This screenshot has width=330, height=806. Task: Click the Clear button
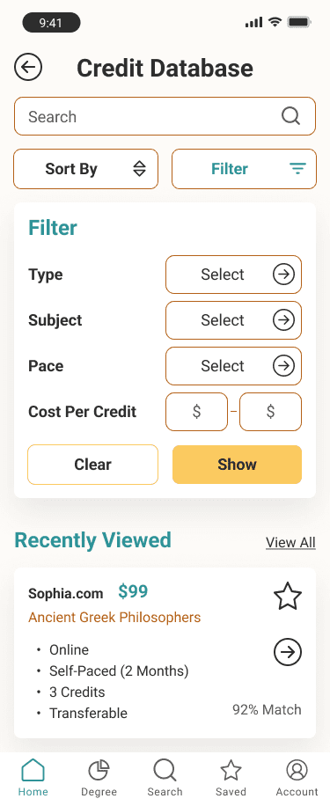click(93, 465)
